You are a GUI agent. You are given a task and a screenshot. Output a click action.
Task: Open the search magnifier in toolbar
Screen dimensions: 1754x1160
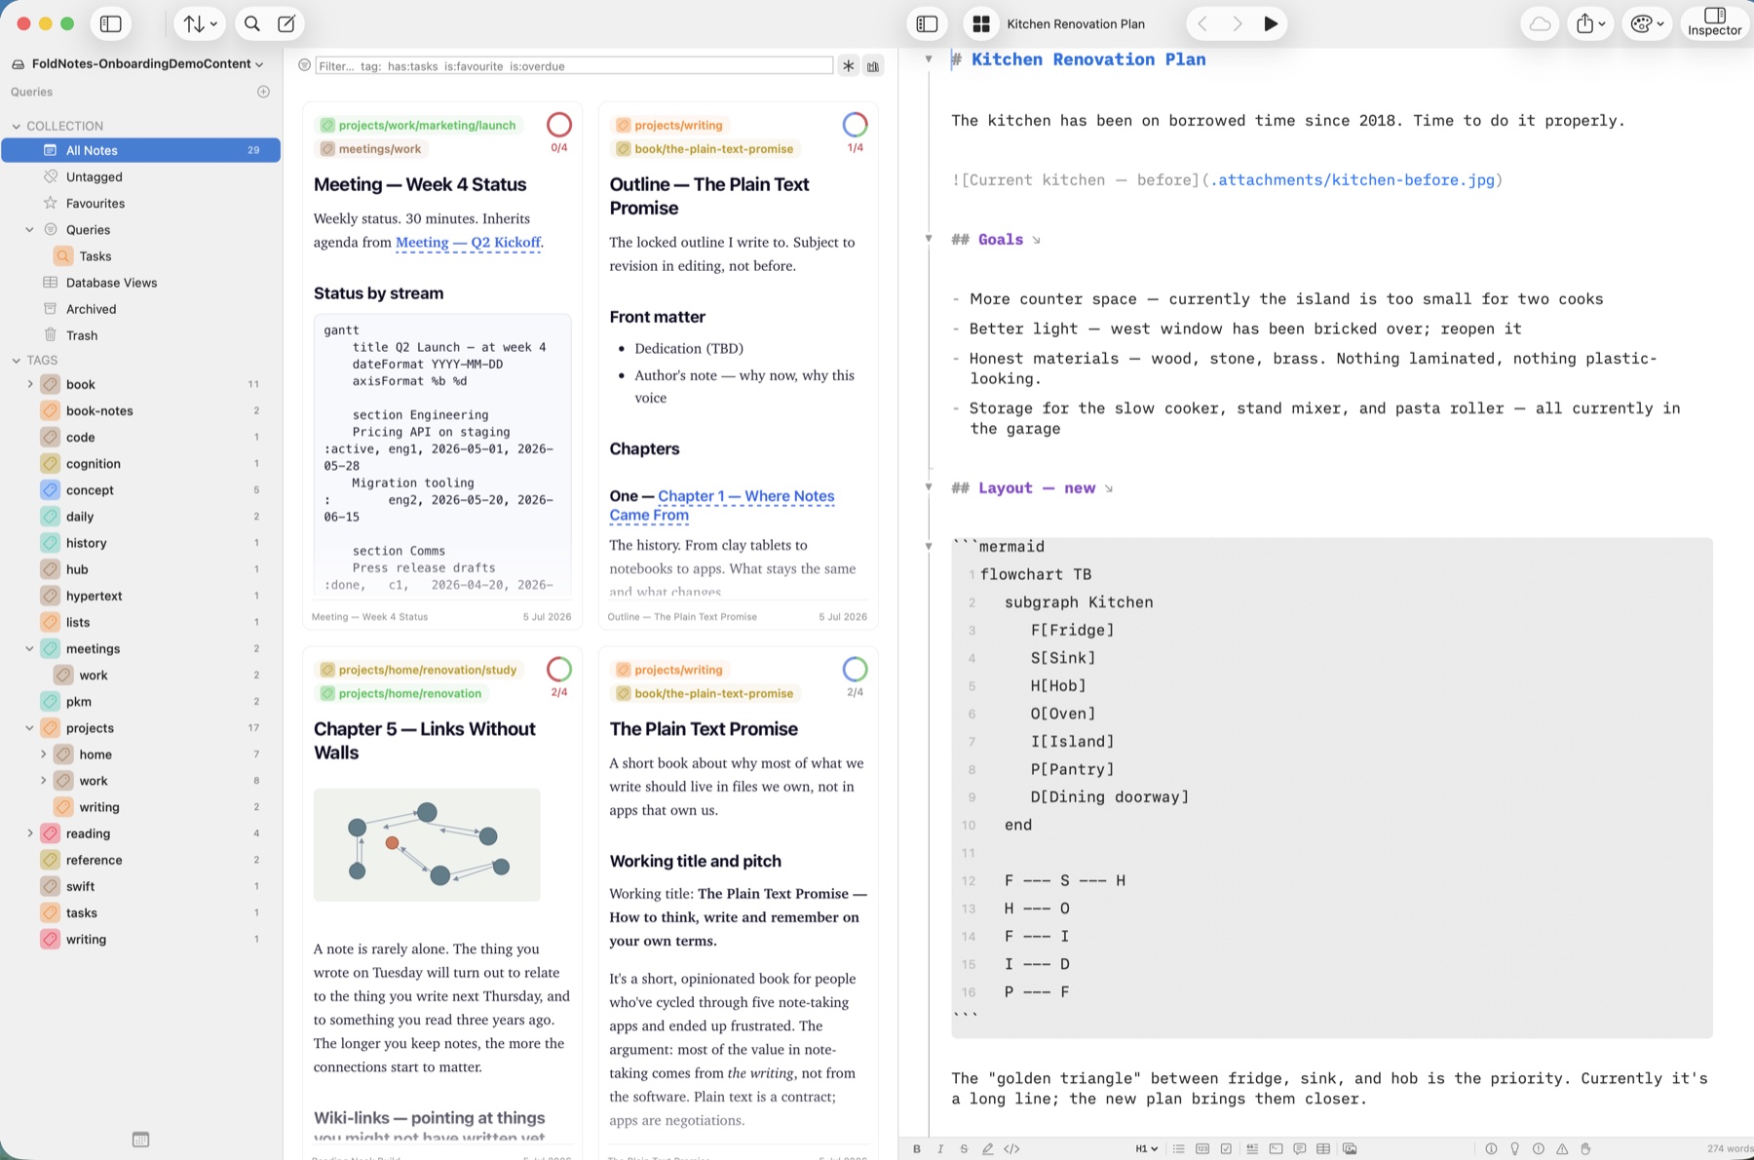(252, 24)
